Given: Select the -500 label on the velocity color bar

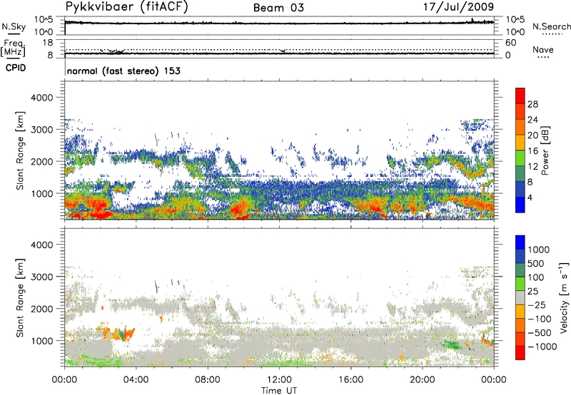Looking at the screenshot, I should (540, 332).
